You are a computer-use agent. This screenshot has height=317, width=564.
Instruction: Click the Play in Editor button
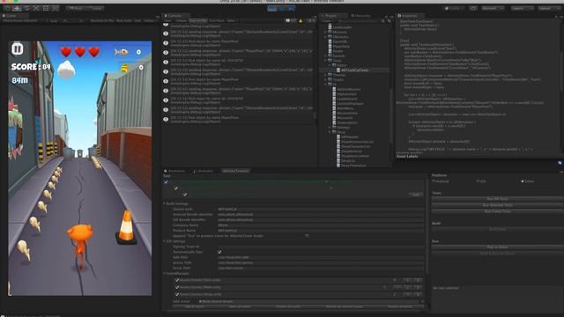pyautogui.click(x=497, y=247)
